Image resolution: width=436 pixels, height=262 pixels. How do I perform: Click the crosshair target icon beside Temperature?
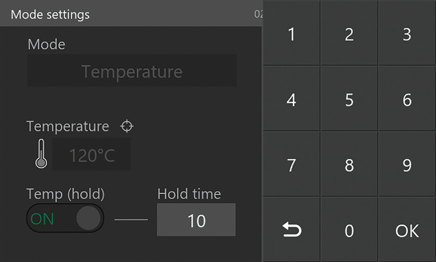coord(127,126)
